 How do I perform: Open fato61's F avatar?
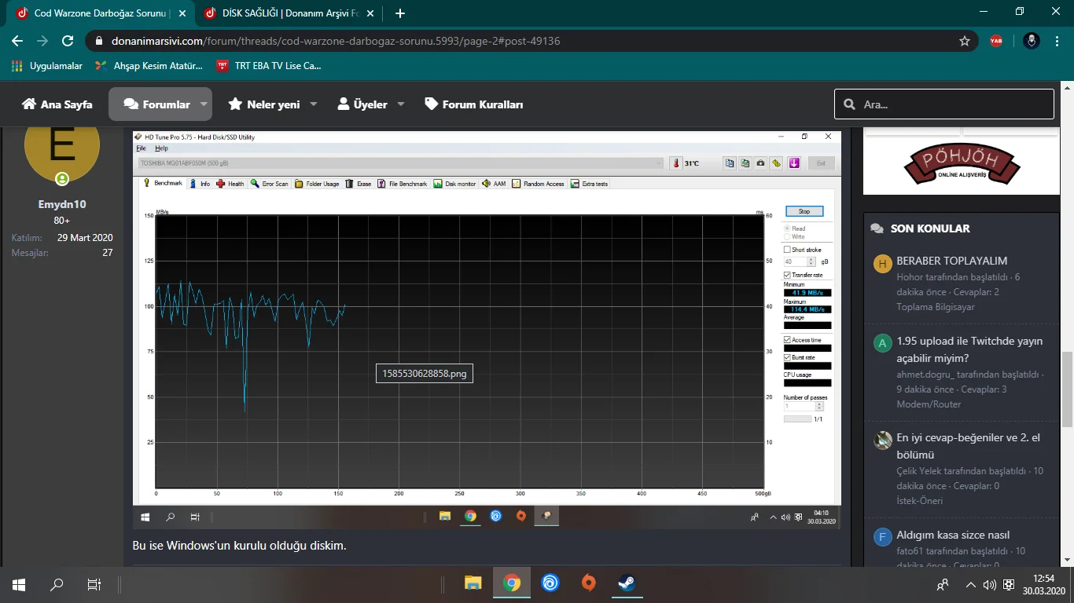point(883,538)
